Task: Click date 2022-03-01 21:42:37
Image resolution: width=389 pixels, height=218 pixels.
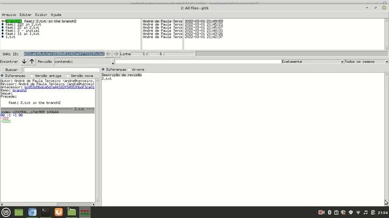Action: (204, 37)
